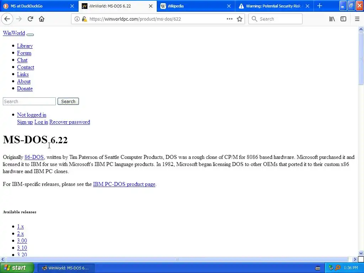Open page actions three-dots menu
This screenshot has height=273, width=364.
point(229,19)
